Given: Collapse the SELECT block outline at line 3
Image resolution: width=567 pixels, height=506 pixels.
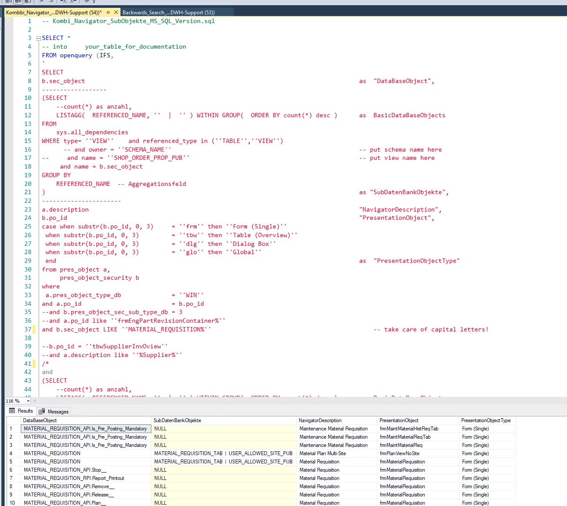Looking at the screenshot, I should 38,38.
